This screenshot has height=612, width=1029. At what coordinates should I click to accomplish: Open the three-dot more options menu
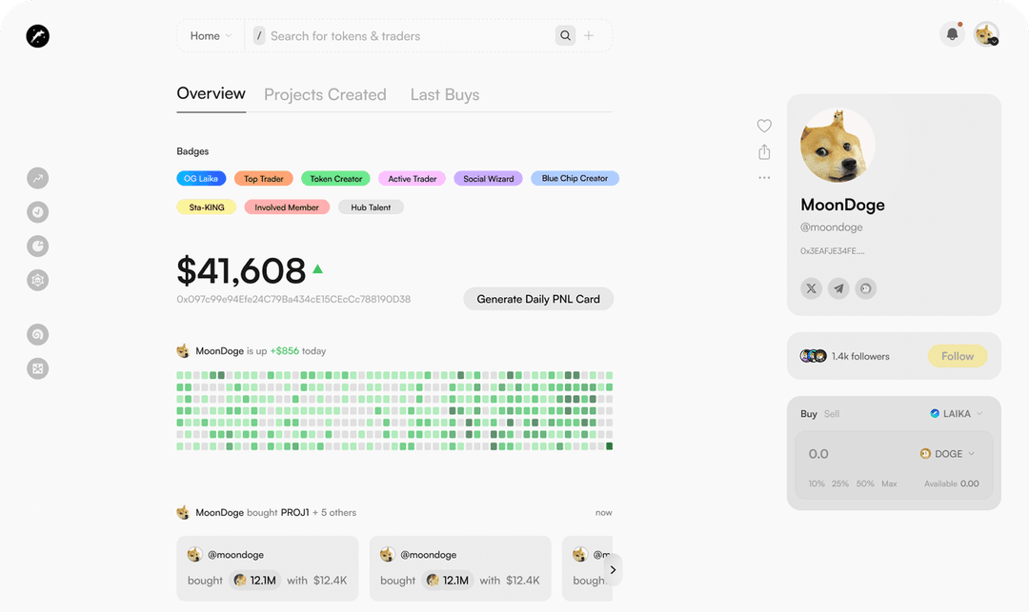(764, 178)
